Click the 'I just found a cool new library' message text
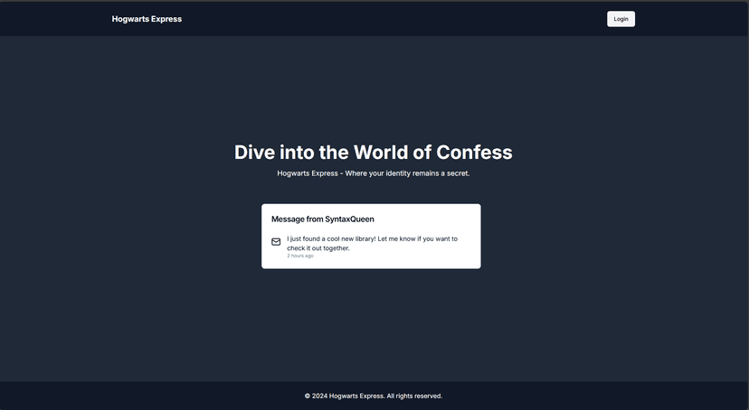The width and height of the screenshot is (749, 410). [372, 243]
